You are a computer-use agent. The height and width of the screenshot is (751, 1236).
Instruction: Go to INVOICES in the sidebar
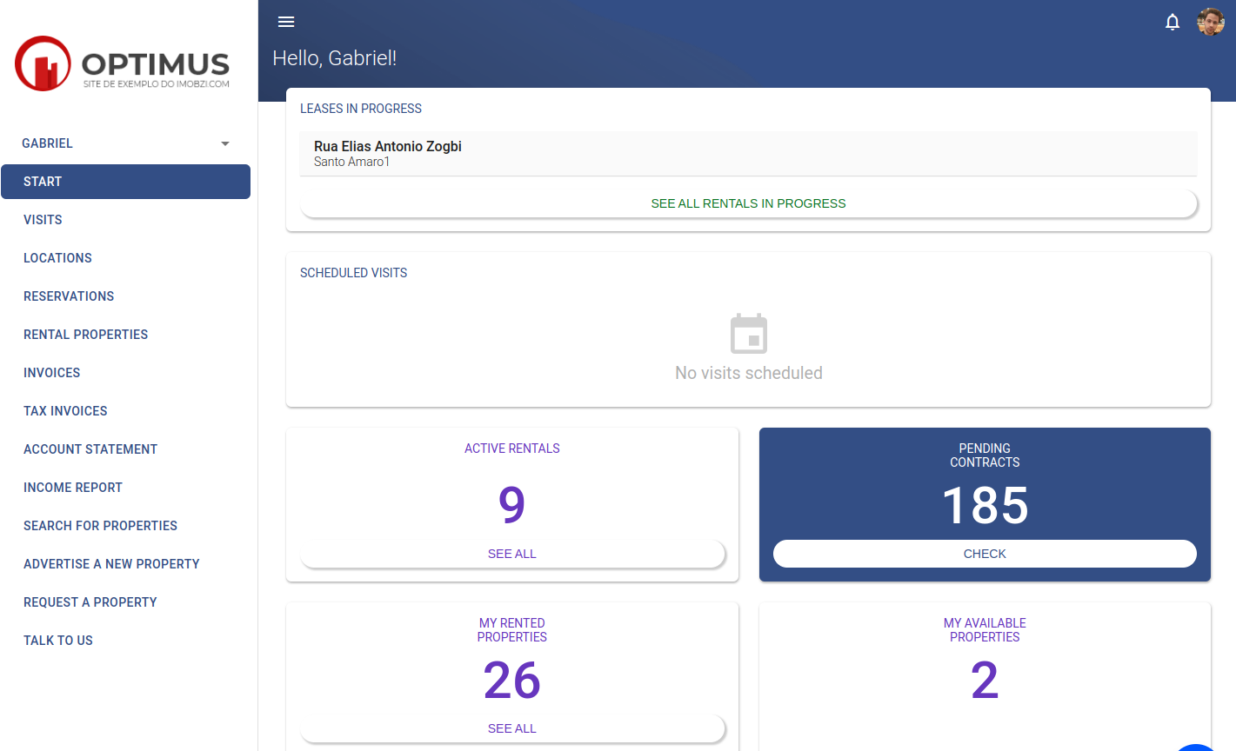click(126, 373)
